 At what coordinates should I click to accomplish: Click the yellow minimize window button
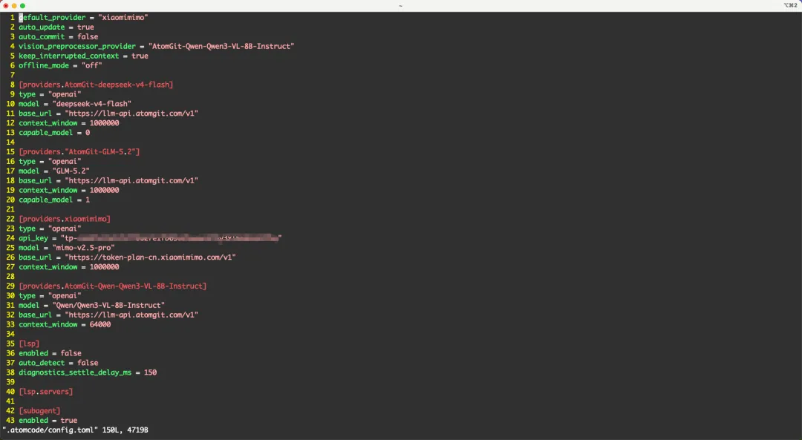14,6
